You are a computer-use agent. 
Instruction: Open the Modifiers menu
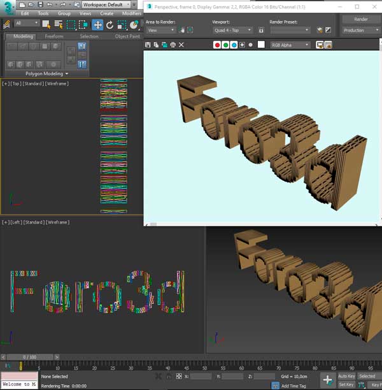pos(132,13)
